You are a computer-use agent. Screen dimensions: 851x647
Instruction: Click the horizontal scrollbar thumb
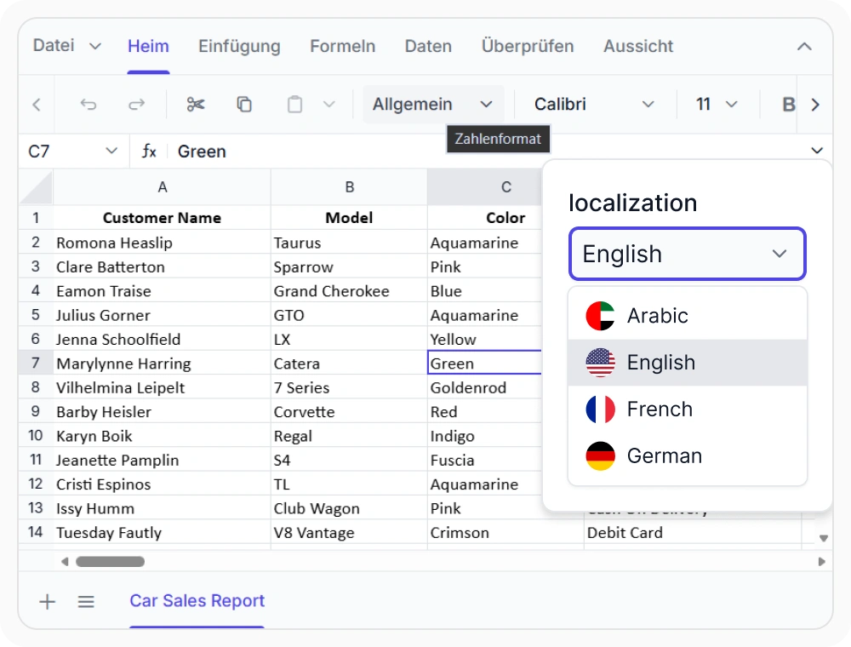coord(110,561)
